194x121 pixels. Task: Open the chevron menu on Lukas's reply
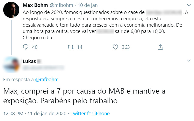coord(189,61)
